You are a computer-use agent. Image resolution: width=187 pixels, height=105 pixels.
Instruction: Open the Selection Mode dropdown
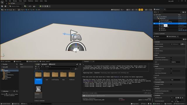click(x=15, y=6)
